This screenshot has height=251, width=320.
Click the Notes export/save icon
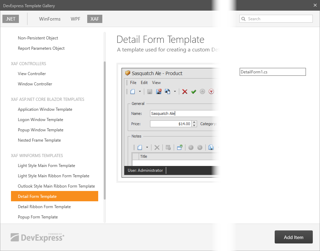pyautogui.click(x=211, y=147)
